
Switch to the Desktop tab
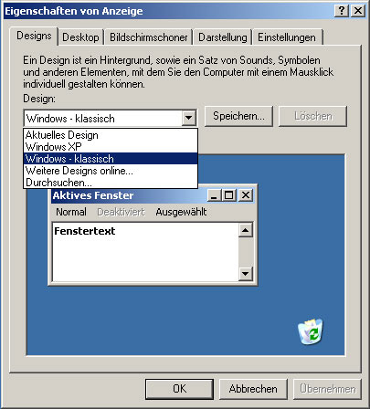(80, 37)
